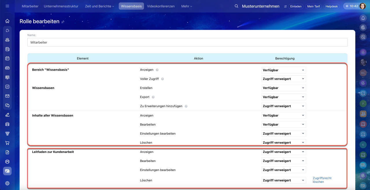
Task: Click the search magnifier icon
Action: (x=236, y=6)
